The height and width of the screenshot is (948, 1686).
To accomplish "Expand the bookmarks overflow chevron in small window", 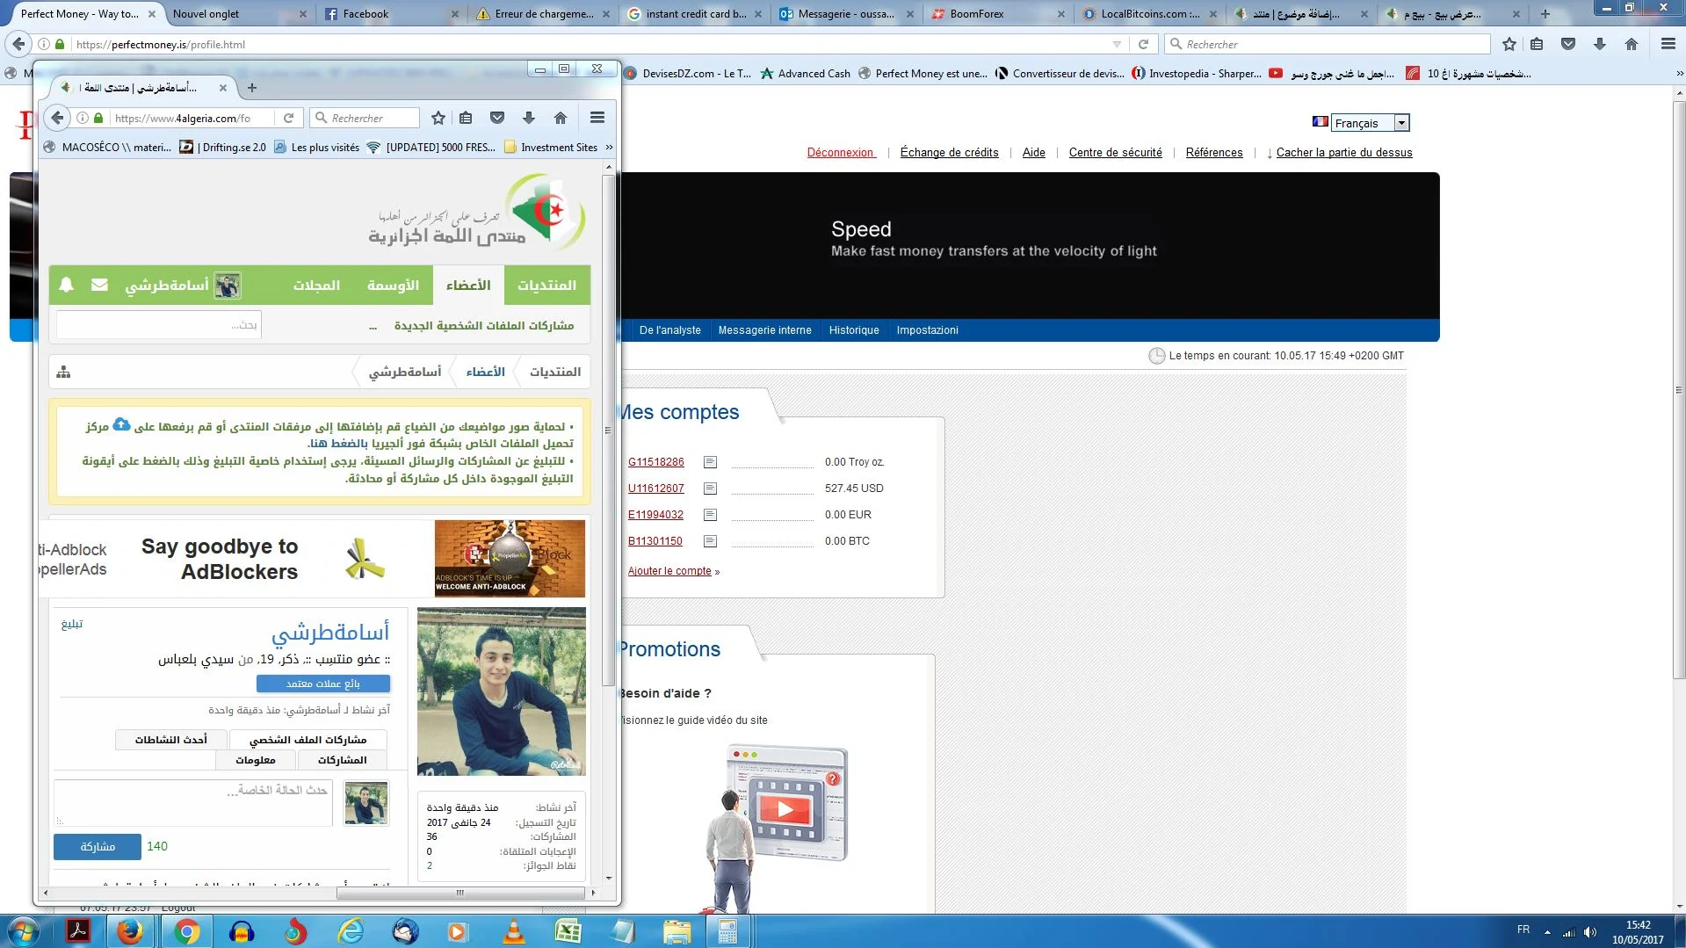I will 609,148.
